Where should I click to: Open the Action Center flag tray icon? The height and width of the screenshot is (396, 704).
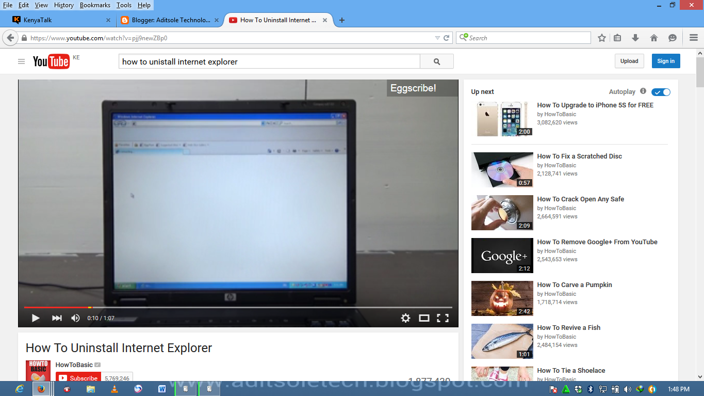(553, 389)
